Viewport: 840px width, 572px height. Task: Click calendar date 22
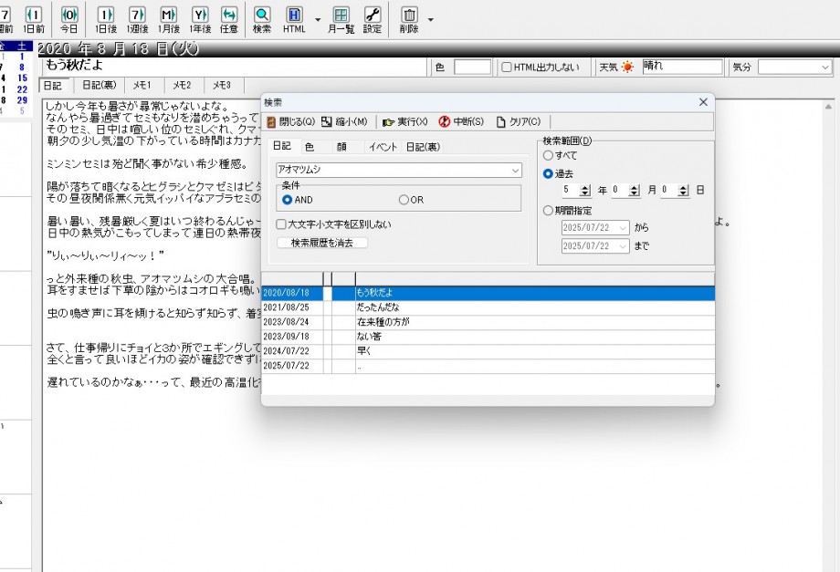click(x=22, y=89)
